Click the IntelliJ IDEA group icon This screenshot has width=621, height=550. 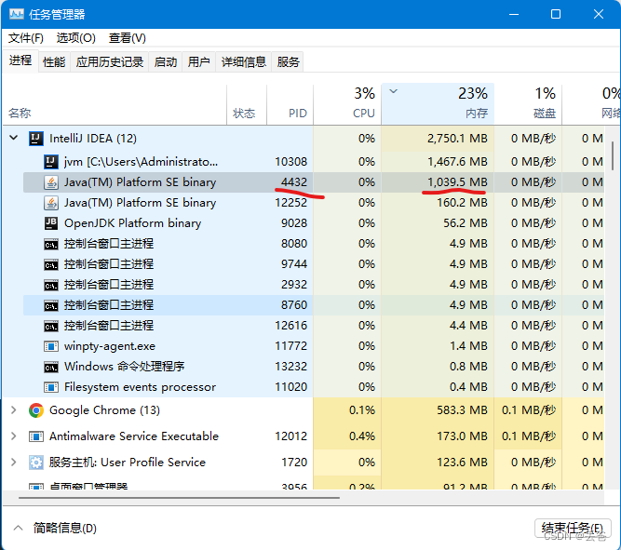click(36, 139)
